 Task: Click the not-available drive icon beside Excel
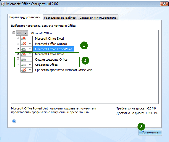pos(24,38)
